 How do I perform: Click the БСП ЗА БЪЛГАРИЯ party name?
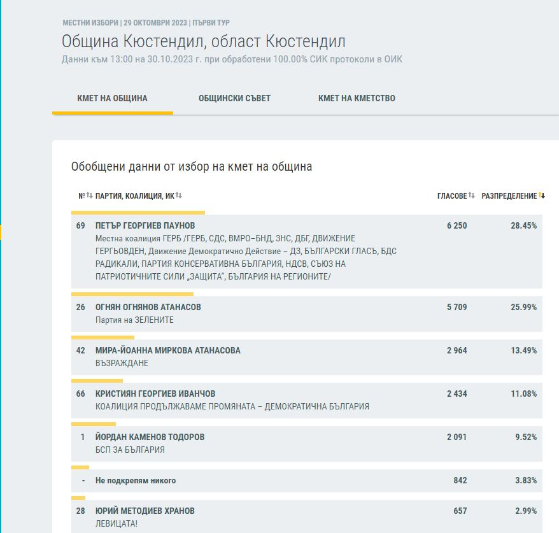(130, 450)
